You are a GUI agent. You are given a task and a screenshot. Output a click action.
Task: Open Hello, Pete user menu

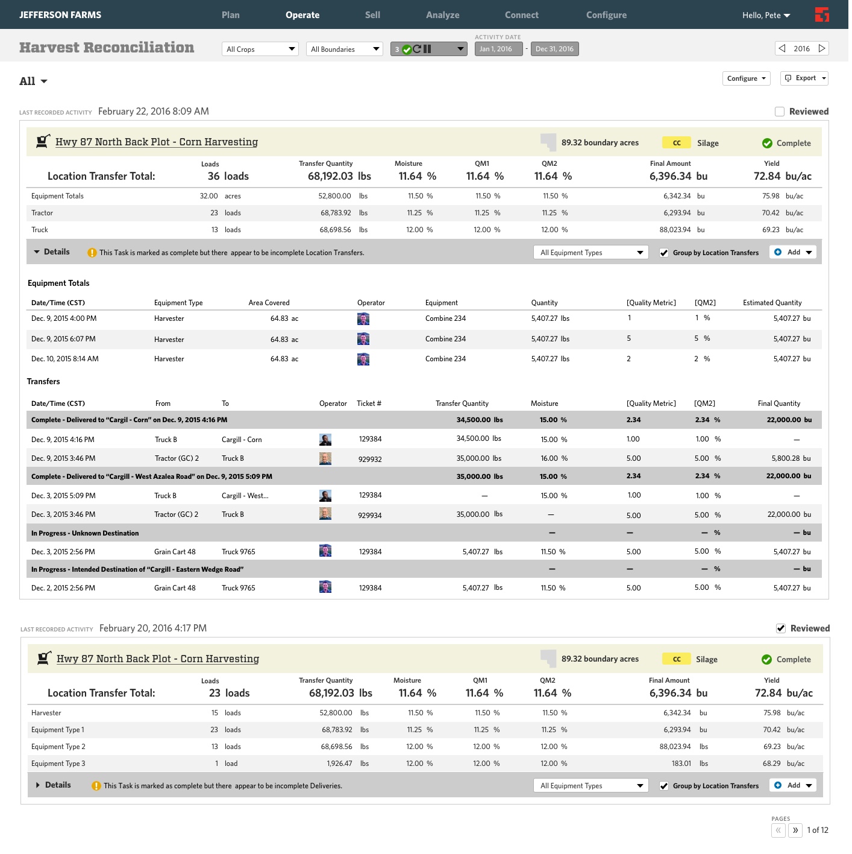click(766, 15)
